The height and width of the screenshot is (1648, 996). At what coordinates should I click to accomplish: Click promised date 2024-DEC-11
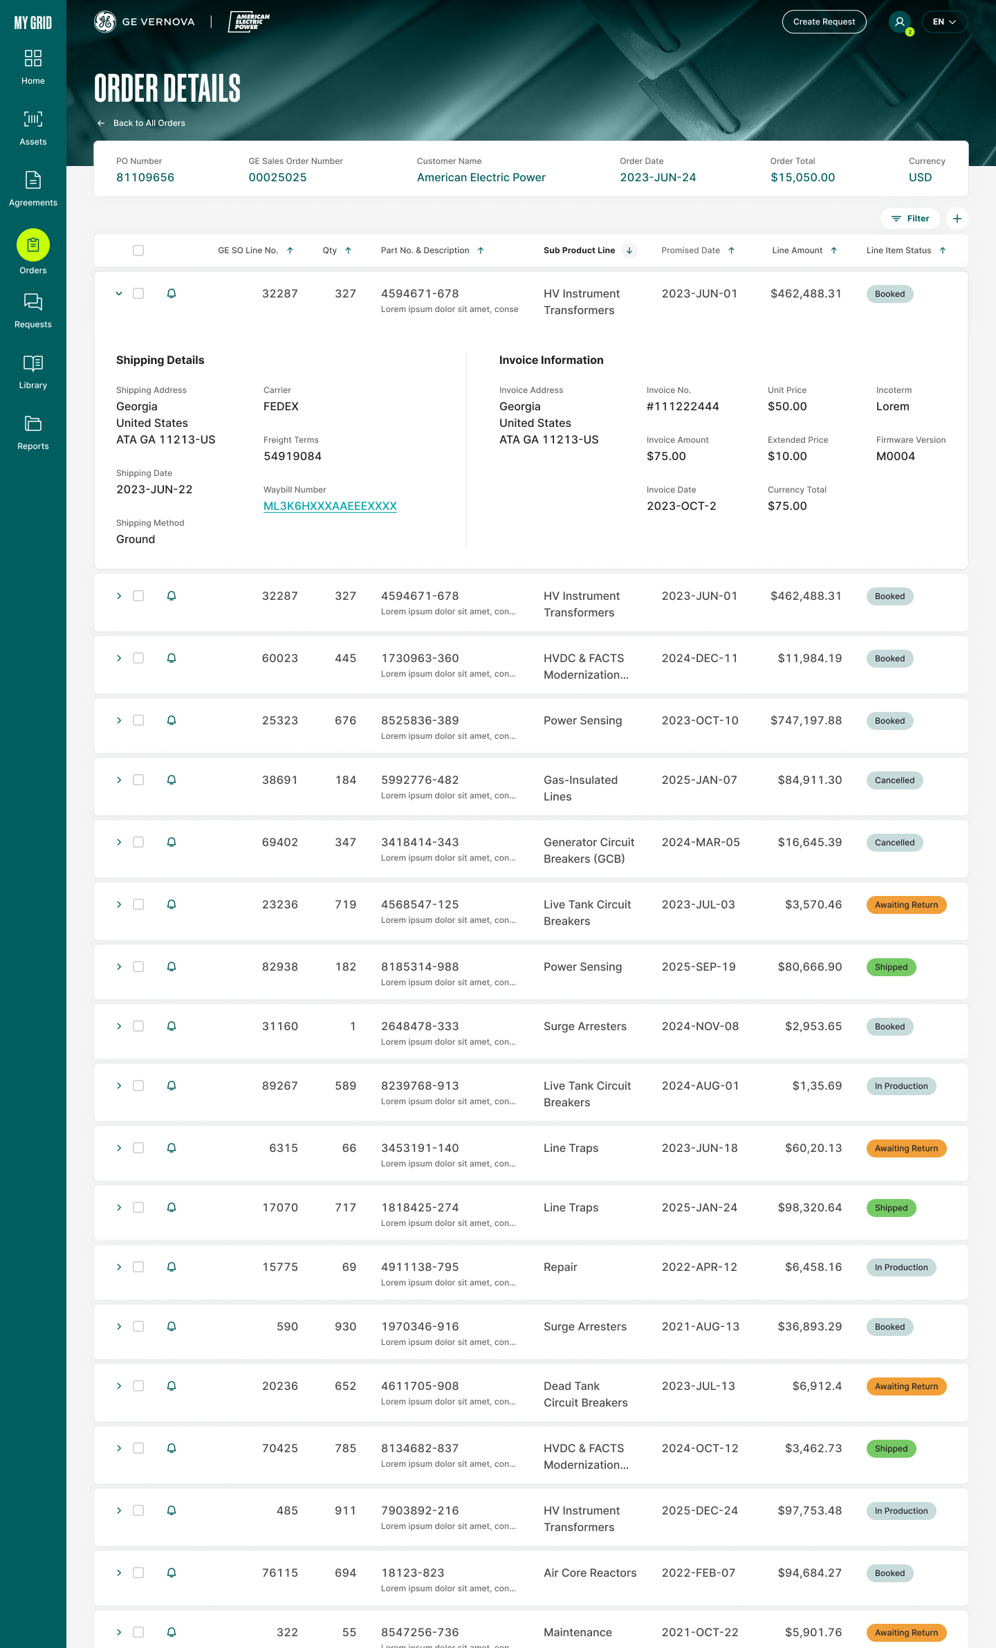click(x=700, y=659)
